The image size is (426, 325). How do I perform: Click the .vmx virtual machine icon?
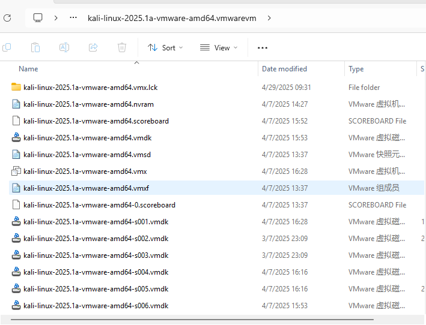16,171
